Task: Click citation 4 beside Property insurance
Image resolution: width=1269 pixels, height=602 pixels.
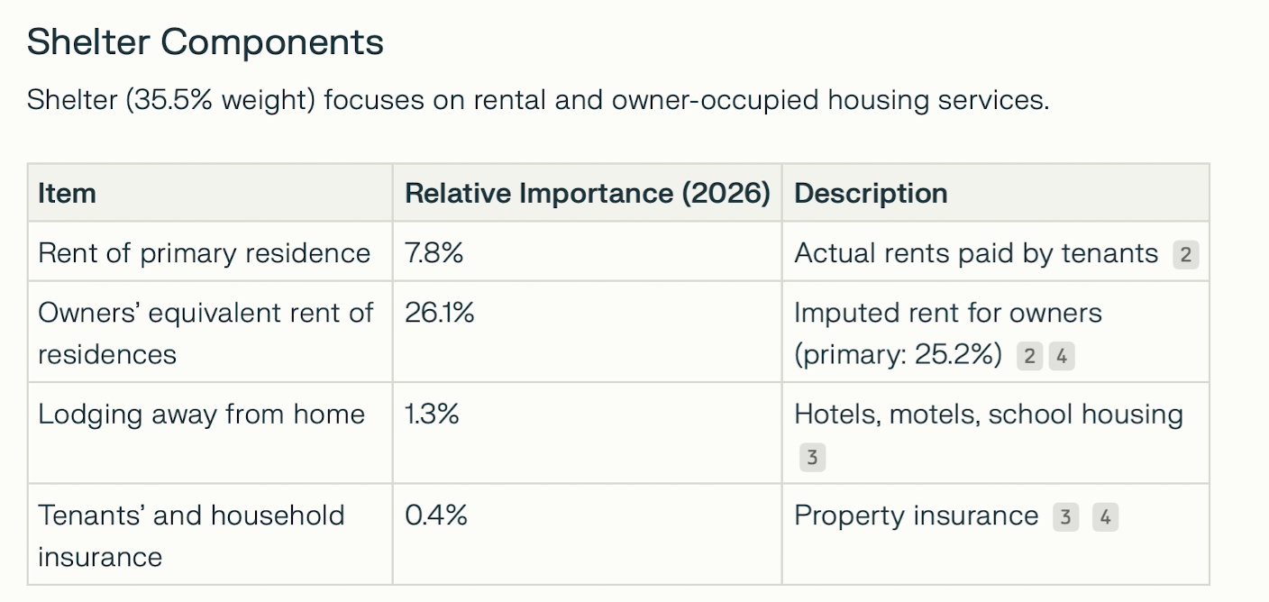Action: 1105,517
